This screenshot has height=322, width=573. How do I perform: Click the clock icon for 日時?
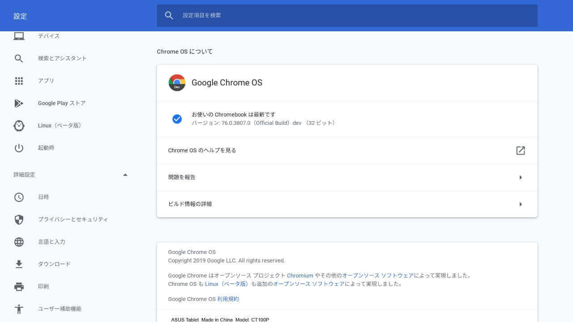click(x=19, y=197)
